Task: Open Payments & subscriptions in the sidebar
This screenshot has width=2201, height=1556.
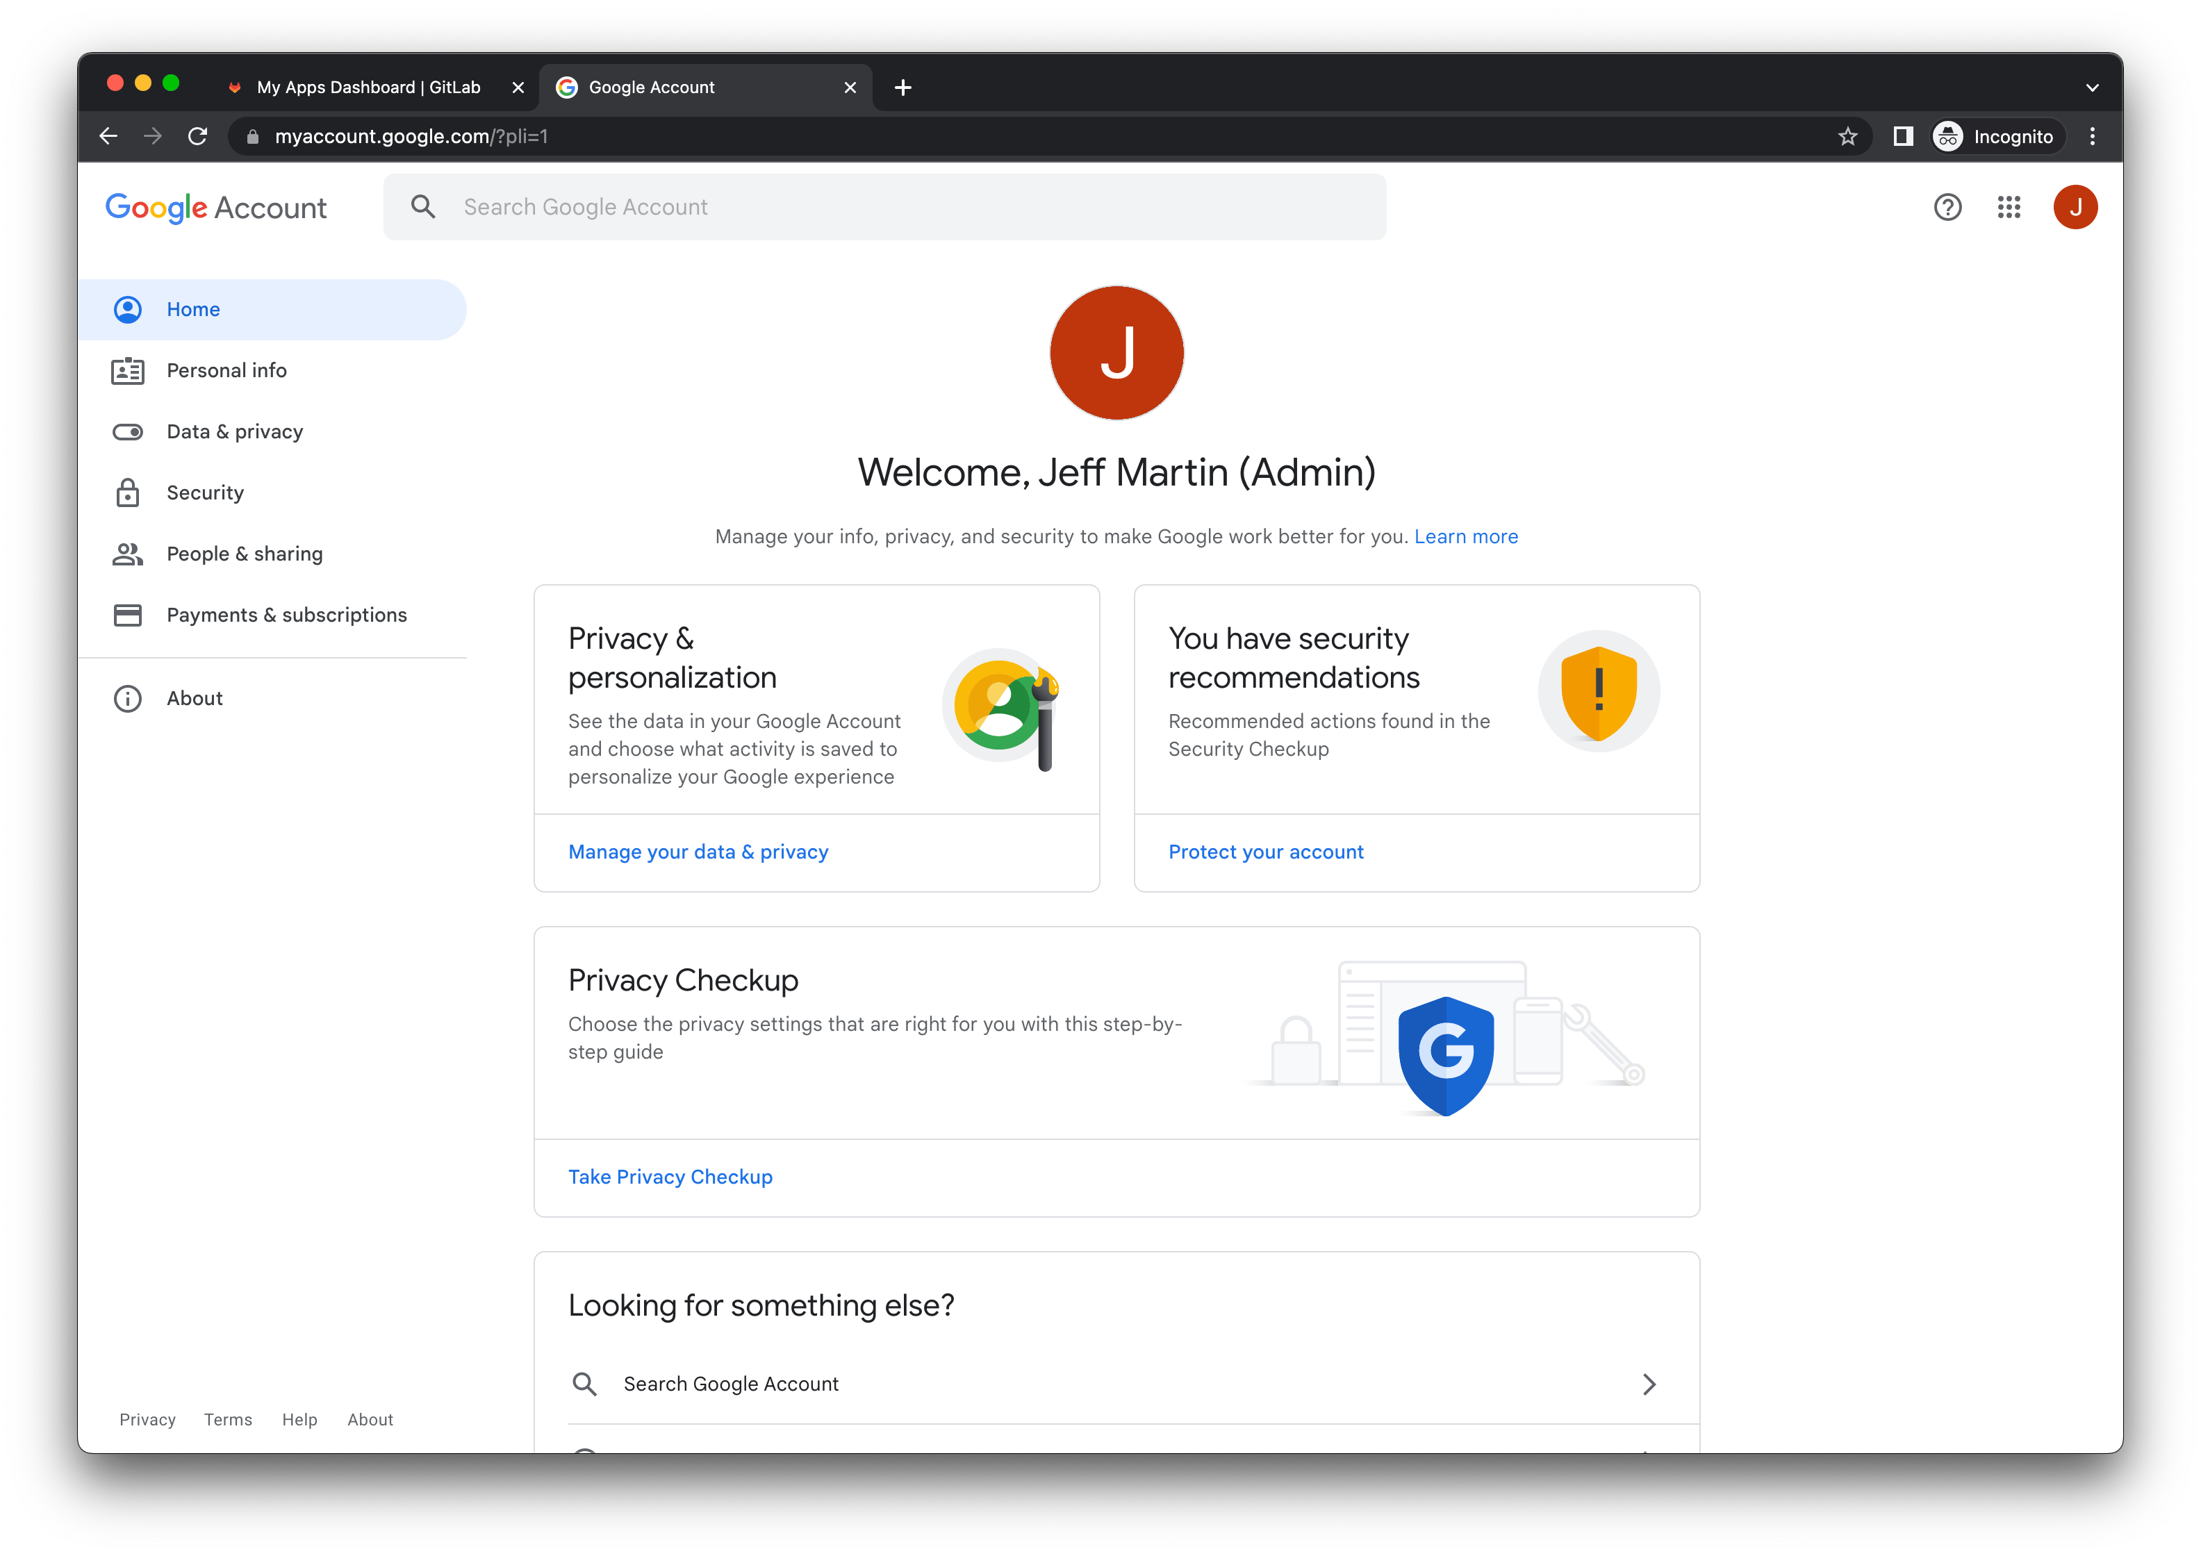Action: pyautogui.click(x=272, y=615)
